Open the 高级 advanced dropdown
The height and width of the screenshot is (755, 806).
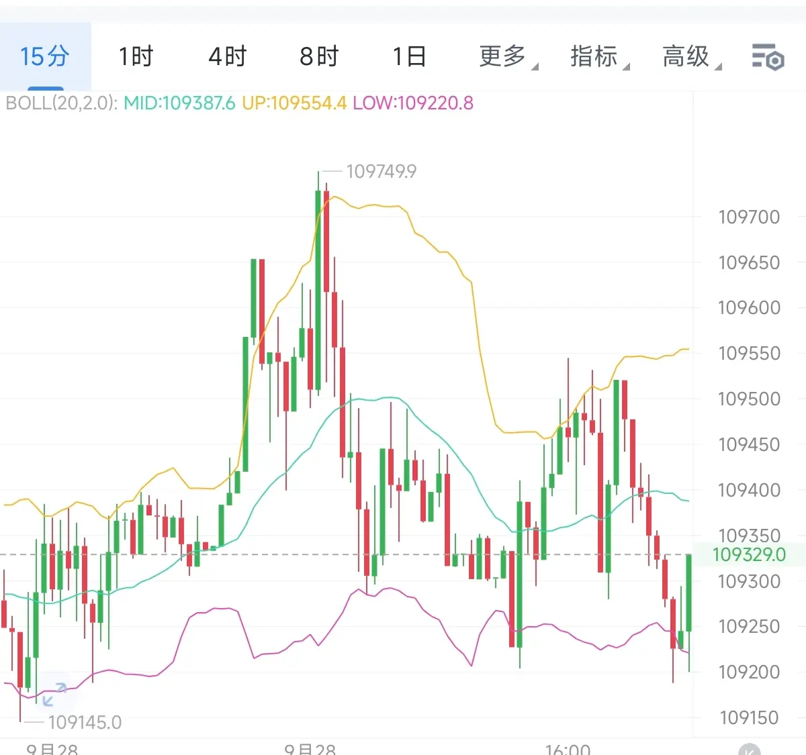coord(691,56)
